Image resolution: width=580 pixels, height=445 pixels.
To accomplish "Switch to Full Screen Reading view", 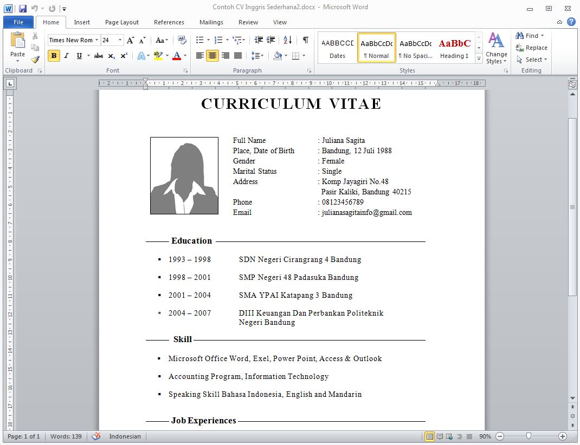I will (x=440, y=436).
